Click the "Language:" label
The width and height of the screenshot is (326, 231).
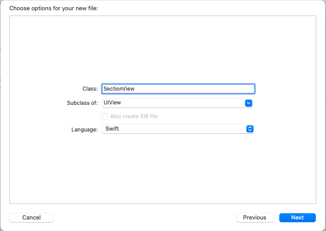pyautogui.click(x=85, y=129)
